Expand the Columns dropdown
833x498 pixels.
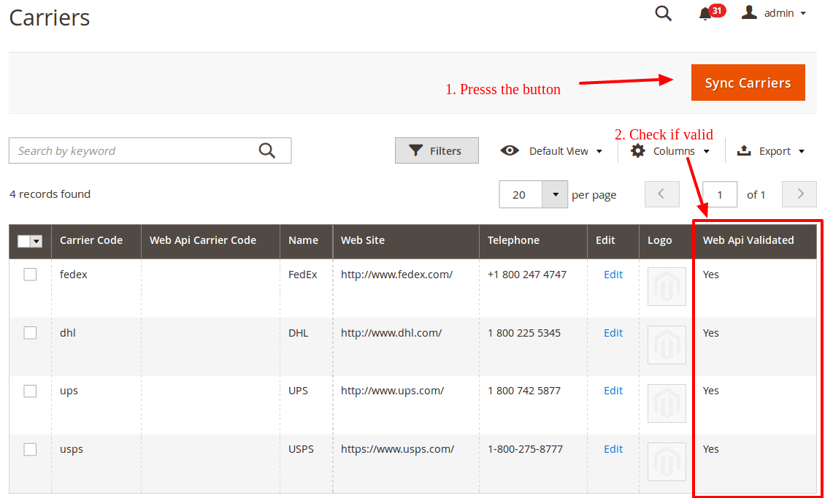(670, 151)
